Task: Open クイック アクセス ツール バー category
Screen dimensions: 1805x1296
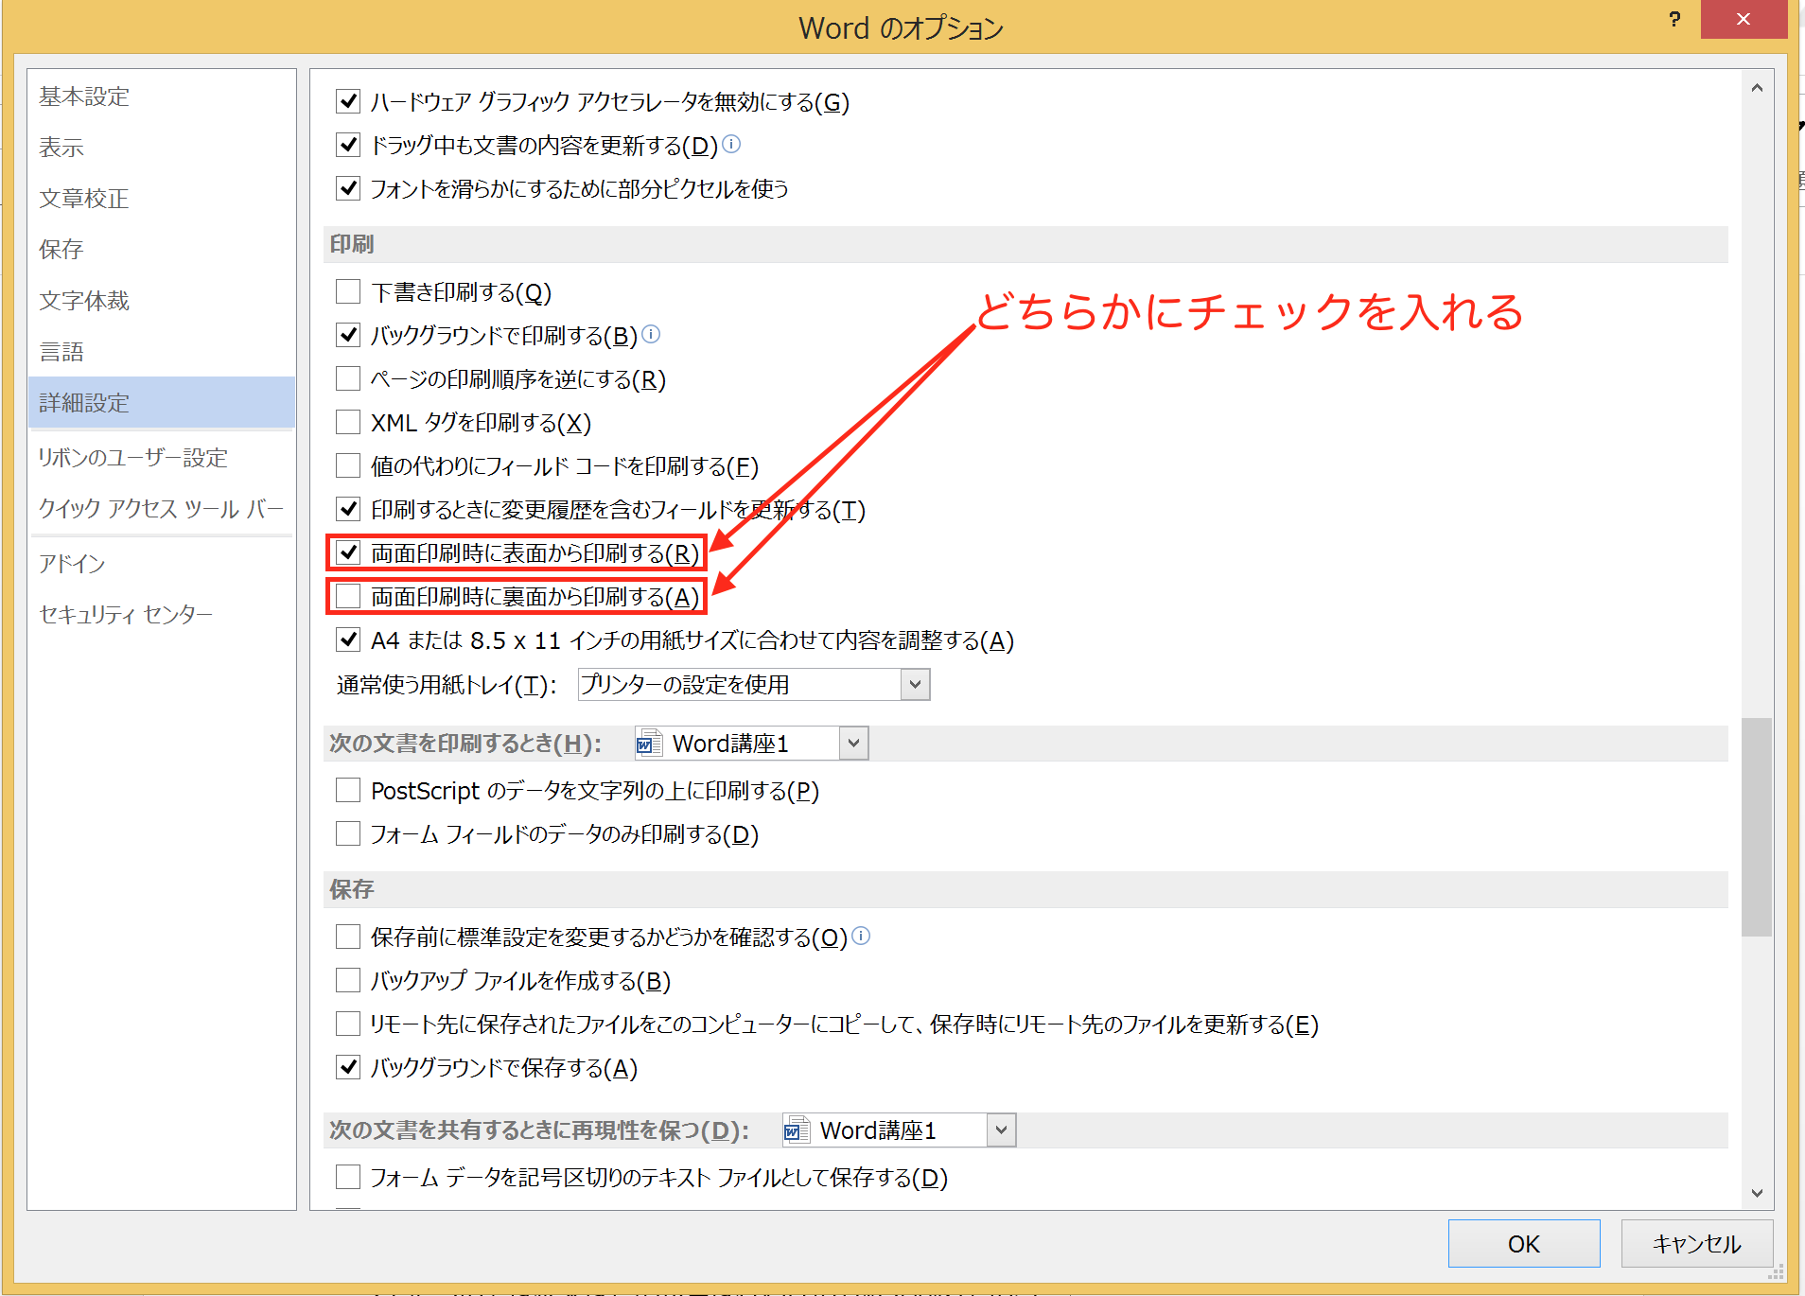Action: tap(162, 508)
